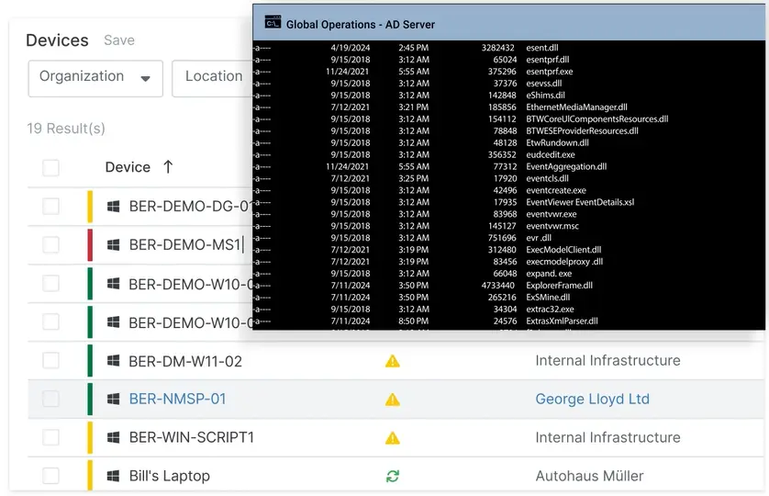Tick the checkbox beside Bill's Laptop

pyautogui.click(x=51, y=476)
